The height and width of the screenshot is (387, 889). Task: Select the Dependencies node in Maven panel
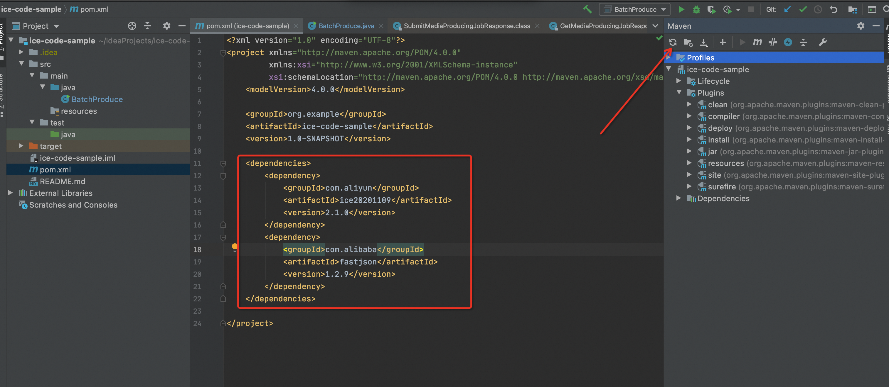click(723, 198)
